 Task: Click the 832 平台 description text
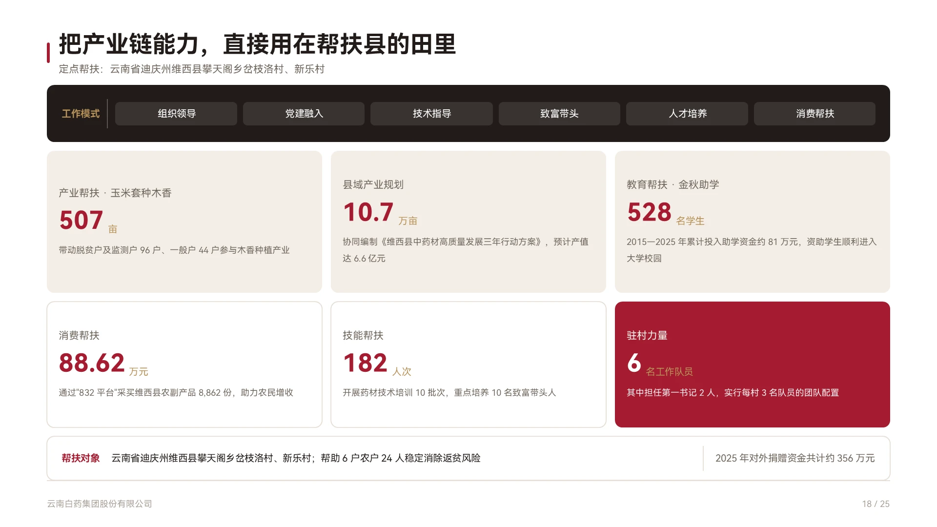[176, 392]
